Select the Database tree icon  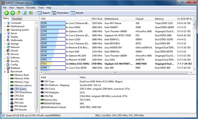pos(8,68)
